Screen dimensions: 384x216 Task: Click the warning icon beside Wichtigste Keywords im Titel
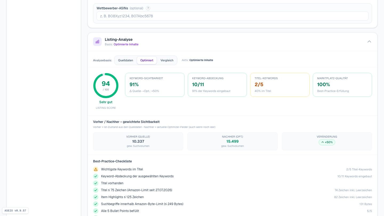click(x=96, y=169)
